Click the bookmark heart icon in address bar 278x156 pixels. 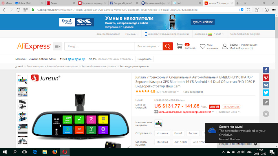248,10
